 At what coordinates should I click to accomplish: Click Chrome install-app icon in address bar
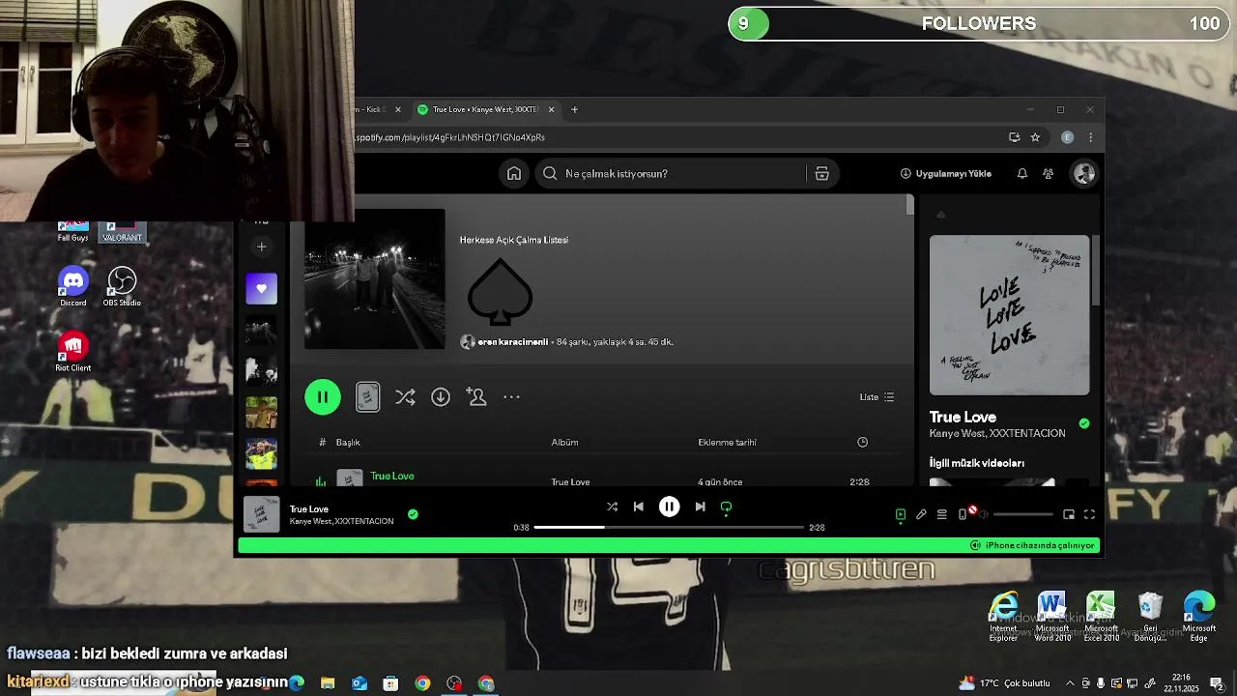coord(1014,137)
